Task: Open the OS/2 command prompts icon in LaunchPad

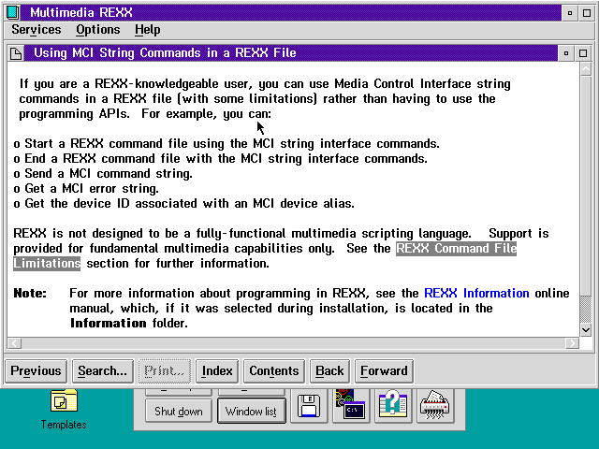Action: pyautogui.click(x=351, y=406)
